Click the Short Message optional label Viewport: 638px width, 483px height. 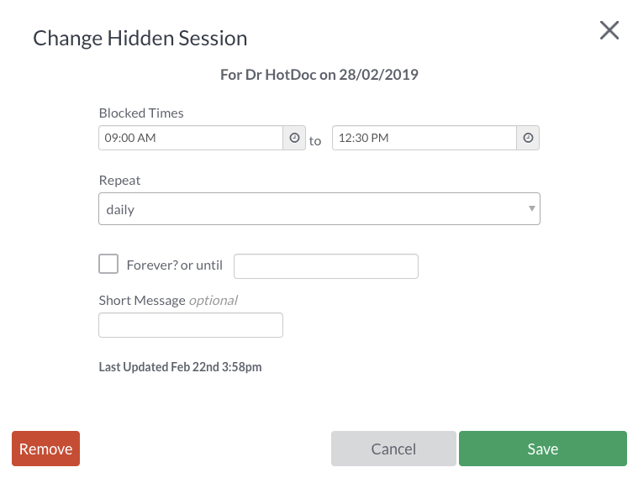[168, 301]
